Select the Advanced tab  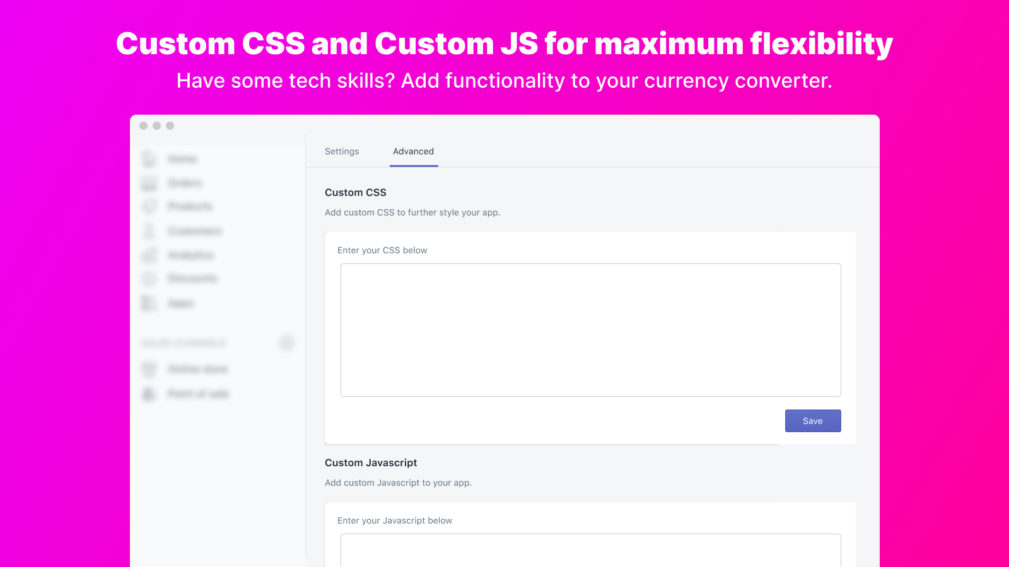coord(413,152)
